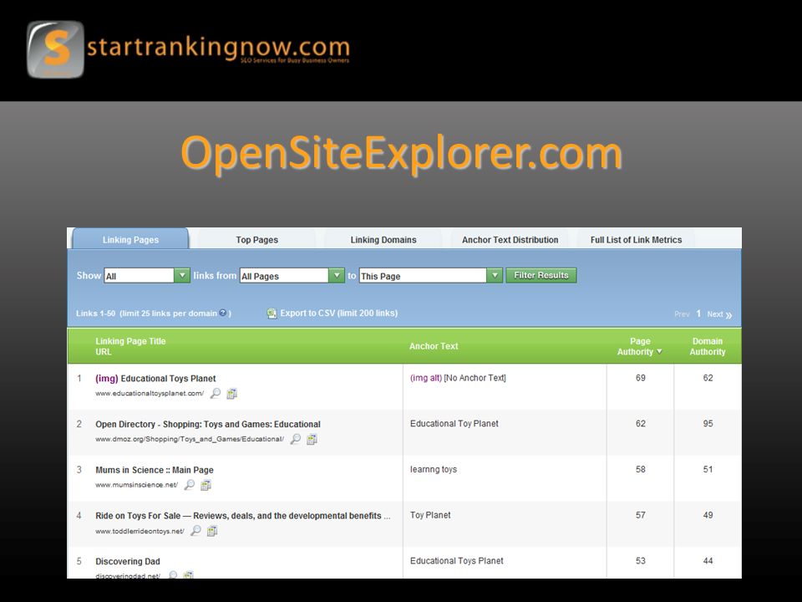Select the Anchor Text Distribution tab
Image resolution: width=802 pixels, height=602 pixels.
510,239
